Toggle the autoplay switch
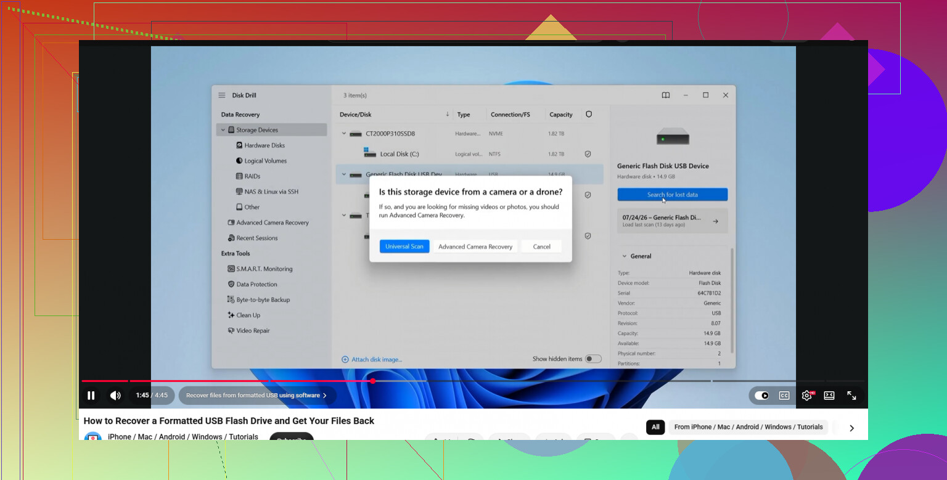Image resolution: width=947 pixels, height=480 pixels. pyautogui.click(x=762, y=396)
